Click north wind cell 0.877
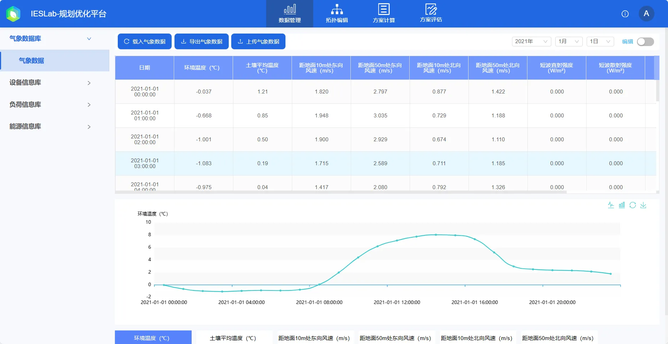668x344 pixels. point(439,92)
